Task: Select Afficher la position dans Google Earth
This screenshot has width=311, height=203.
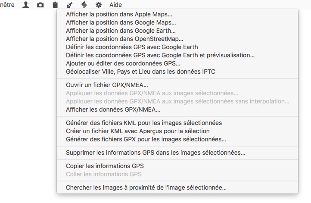Action: [177, 31]
